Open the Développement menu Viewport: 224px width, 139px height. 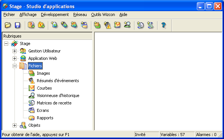click(55, 14)
